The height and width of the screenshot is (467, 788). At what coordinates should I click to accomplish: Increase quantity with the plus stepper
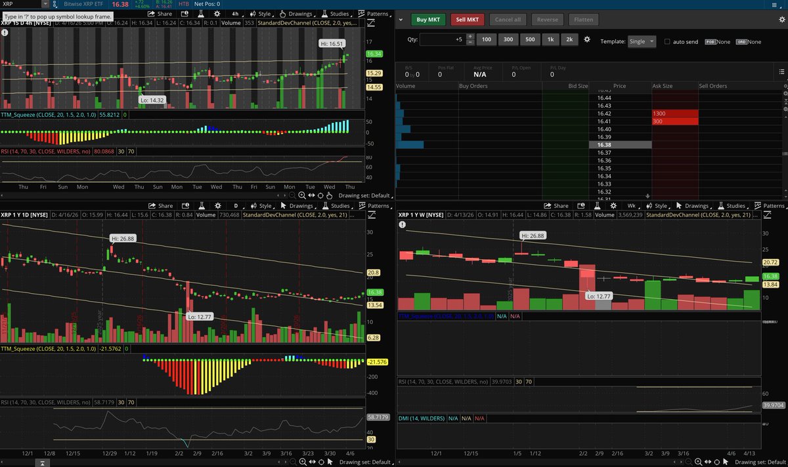pyautogui.click(x=470, y=37)
